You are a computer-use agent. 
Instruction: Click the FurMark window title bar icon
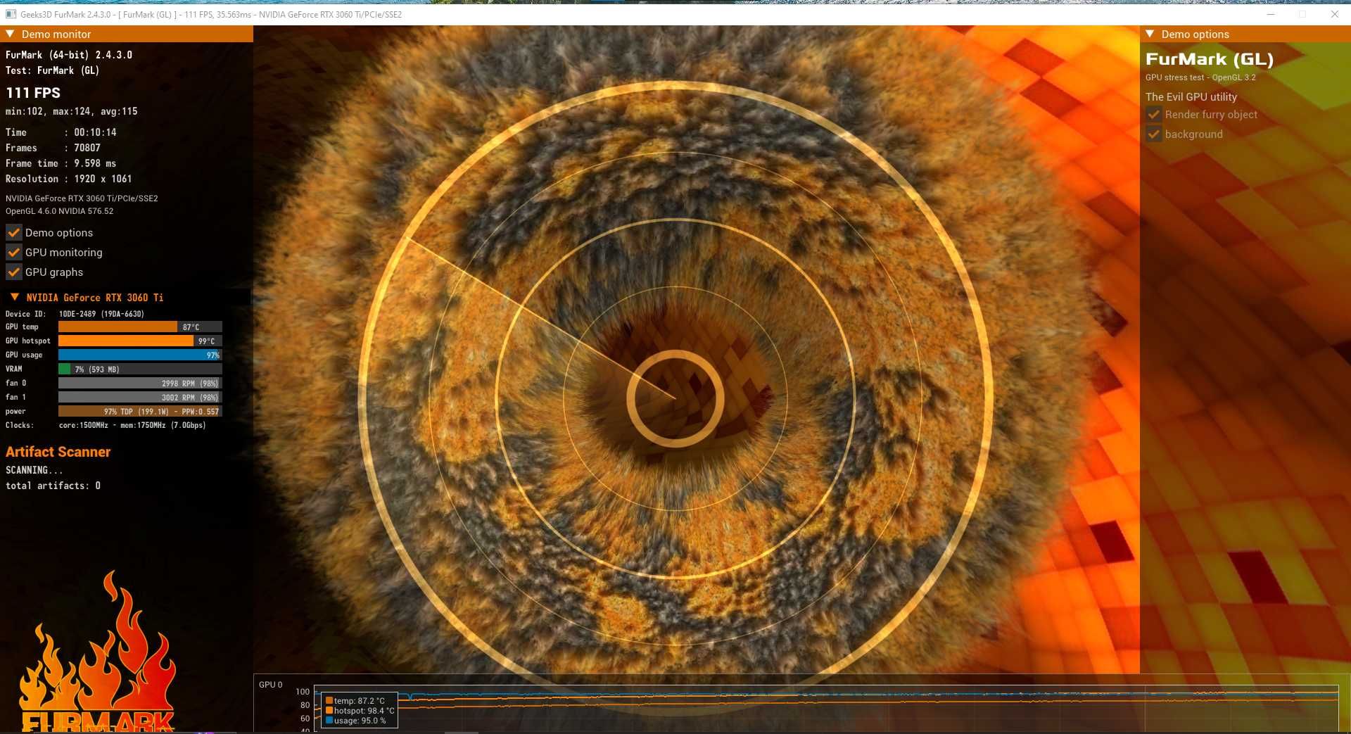[x=11, y=14]
